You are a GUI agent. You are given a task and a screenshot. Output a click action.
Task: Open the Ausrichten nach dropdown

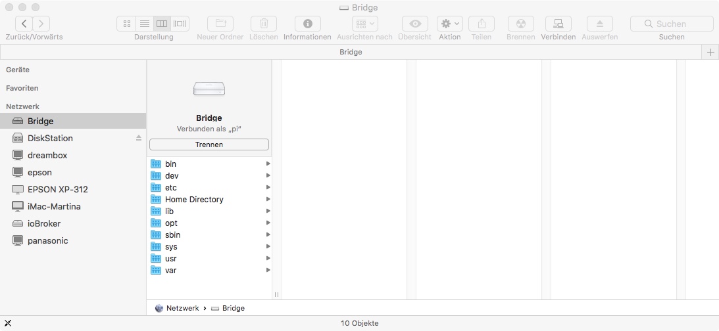coord(364,24)
